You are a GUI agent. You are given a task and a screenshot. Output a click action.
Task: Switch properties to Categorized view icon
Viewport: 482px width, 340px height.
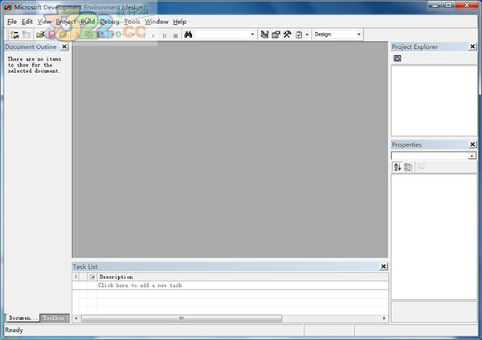pyautogui.click(x=408, y=167)
